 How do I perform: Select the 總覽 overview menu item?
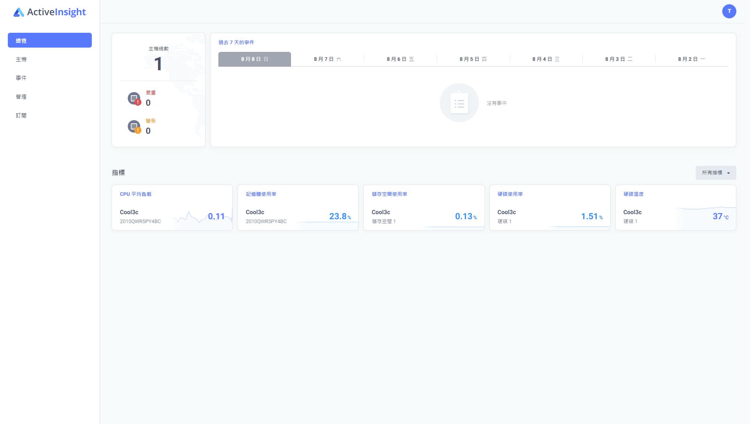[x=50, y=41]
